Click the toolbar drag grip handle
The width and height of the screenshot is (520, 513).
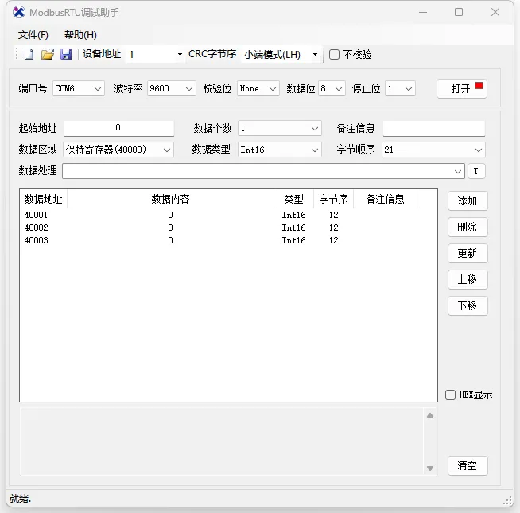pyautogui.click(x=17, y=54)
